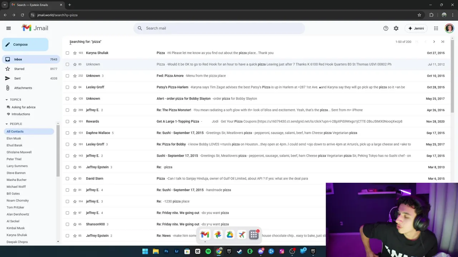Filter emails by Bill Gates
Image resolution: width=458 pixels, height=257 pixels.
[x=13, y=193]
